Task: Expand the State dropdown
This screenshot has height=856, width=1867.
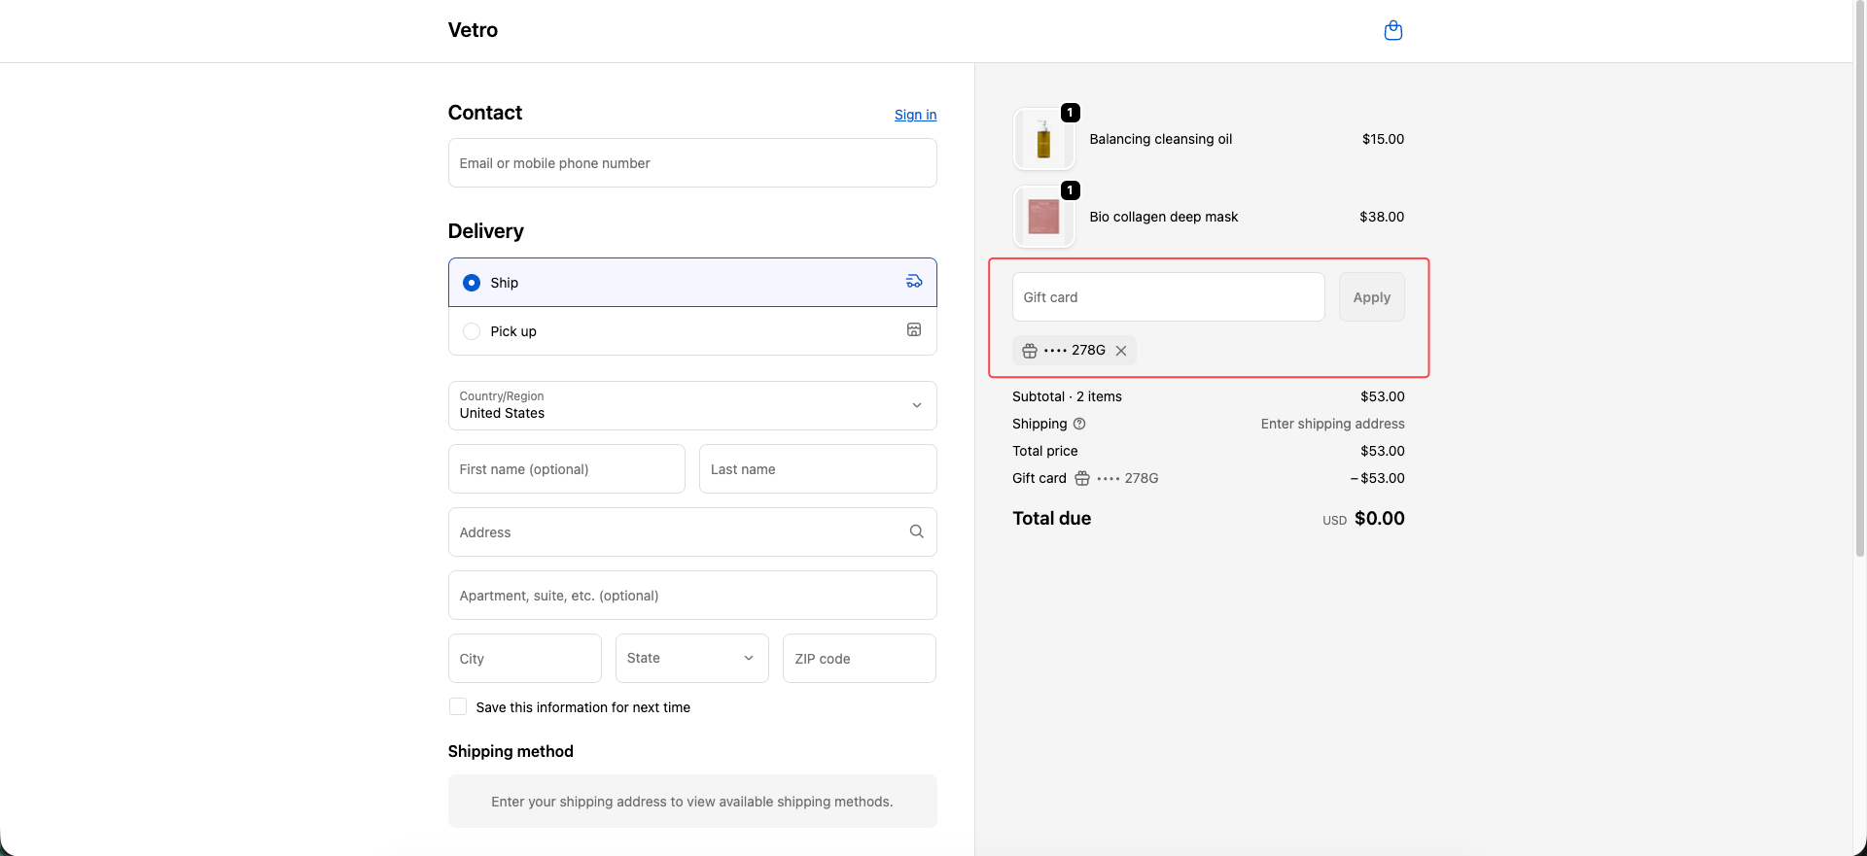Action: coord(691,658)
